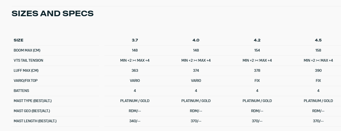Click the luff max value 363
Screen dimensions: 341x131
[x=135, y=70]
